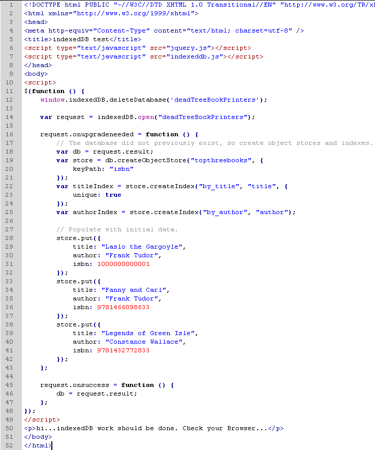Screen dimensions: 375x450
Task: Click isbn number 9781466098633
Action: (123, 307)
